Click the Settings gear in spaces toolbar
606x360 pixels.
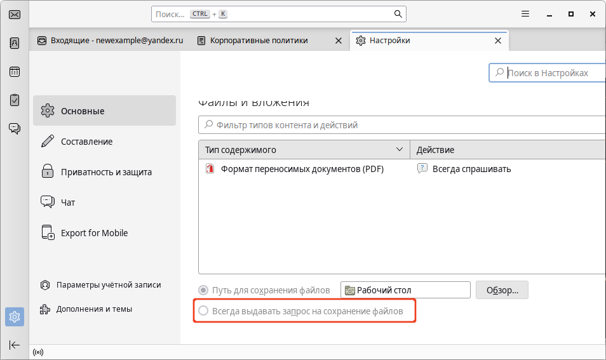click(14, 316)
